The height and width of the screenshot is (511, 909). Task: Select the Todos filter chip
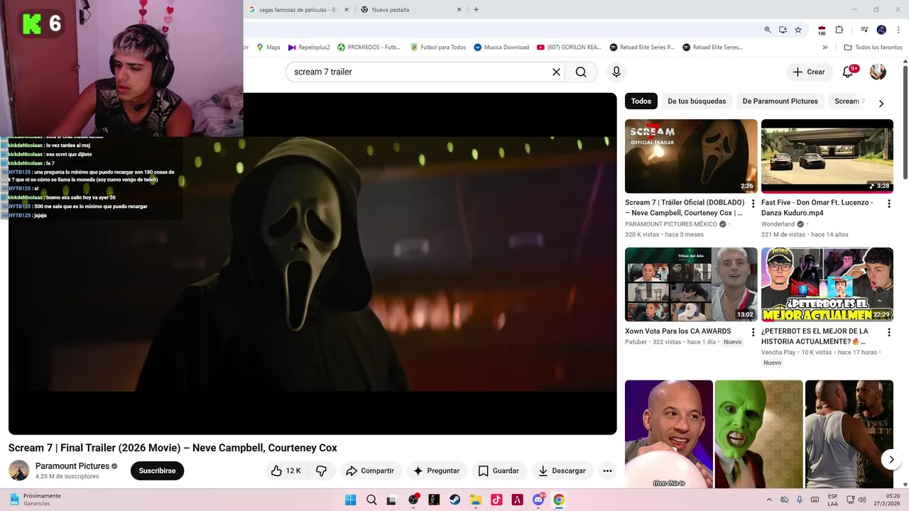pyautogui.click(x=641, y=101)
